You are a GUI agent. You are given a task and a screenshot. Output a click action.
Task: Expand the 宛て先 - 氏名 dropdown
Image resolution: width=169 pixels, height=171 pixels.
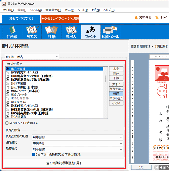[32, 57]
